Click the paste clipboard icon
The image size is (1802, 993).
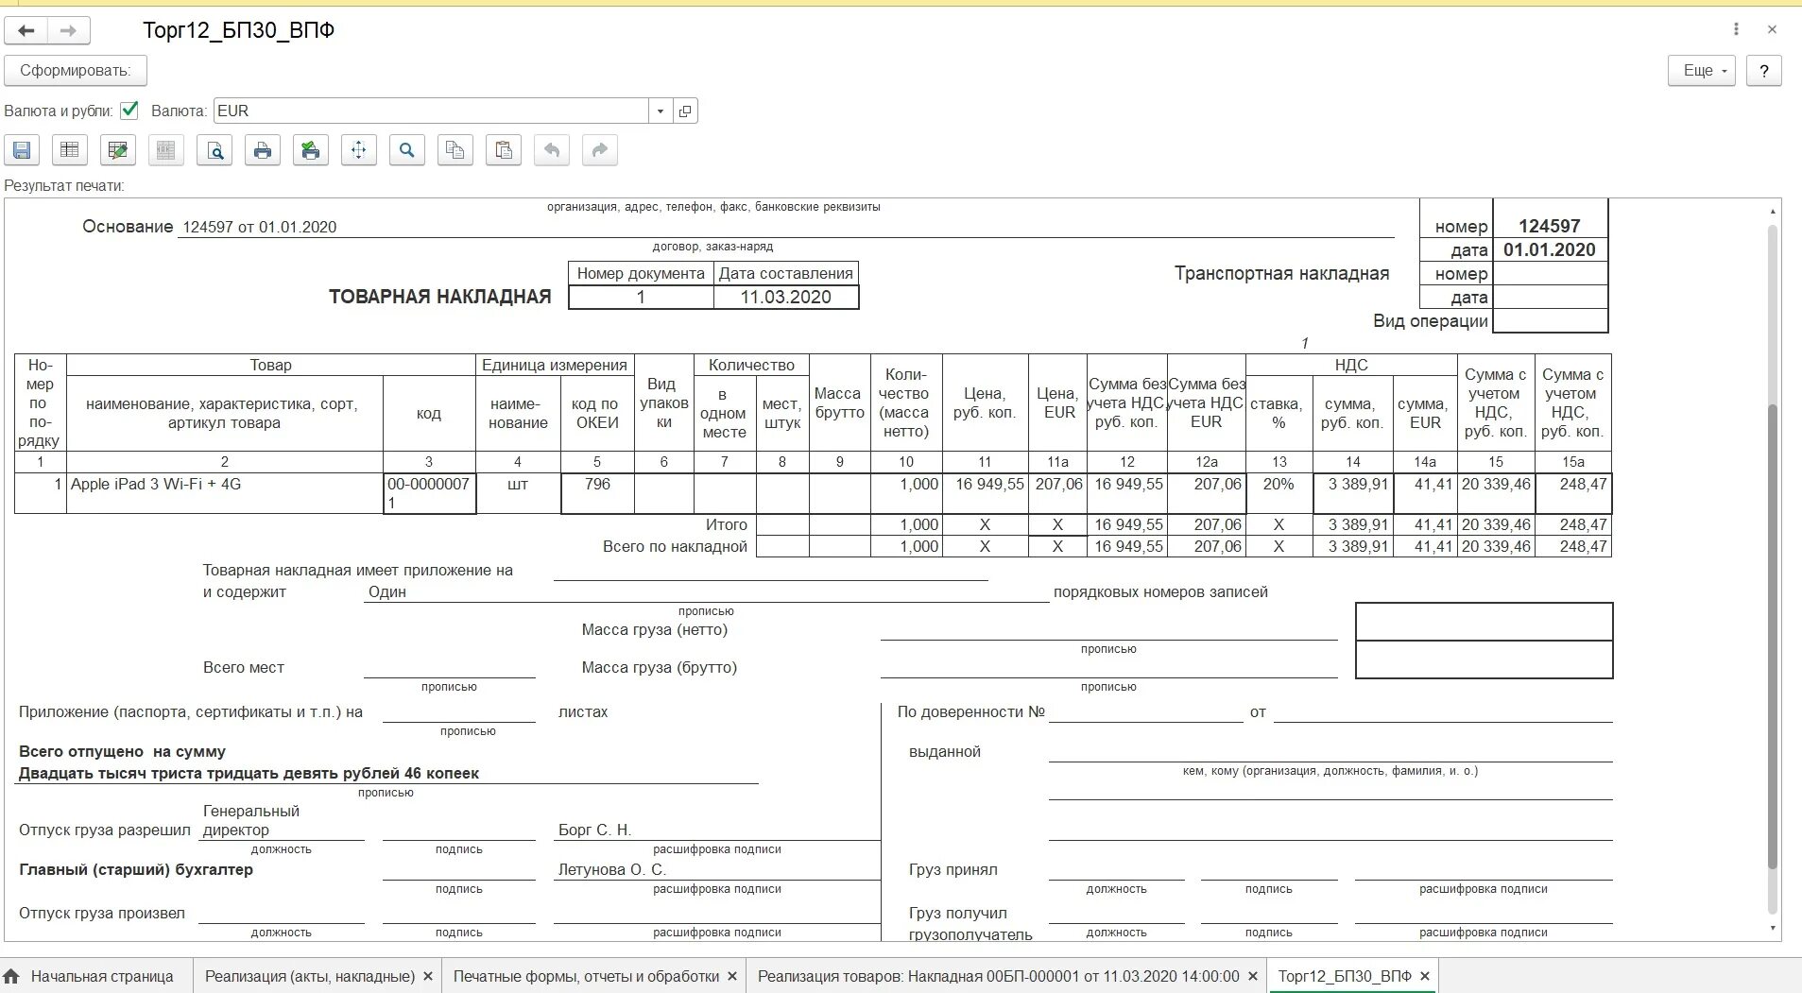[x=504, y=150]
